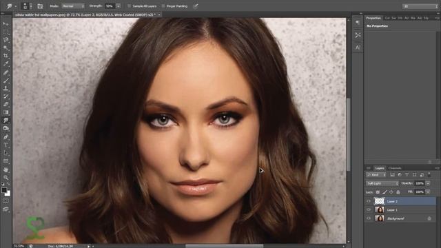Click tablet pressure controls strength icon
The width and height of the screenshot is (441, 248).
pos(195,6)
